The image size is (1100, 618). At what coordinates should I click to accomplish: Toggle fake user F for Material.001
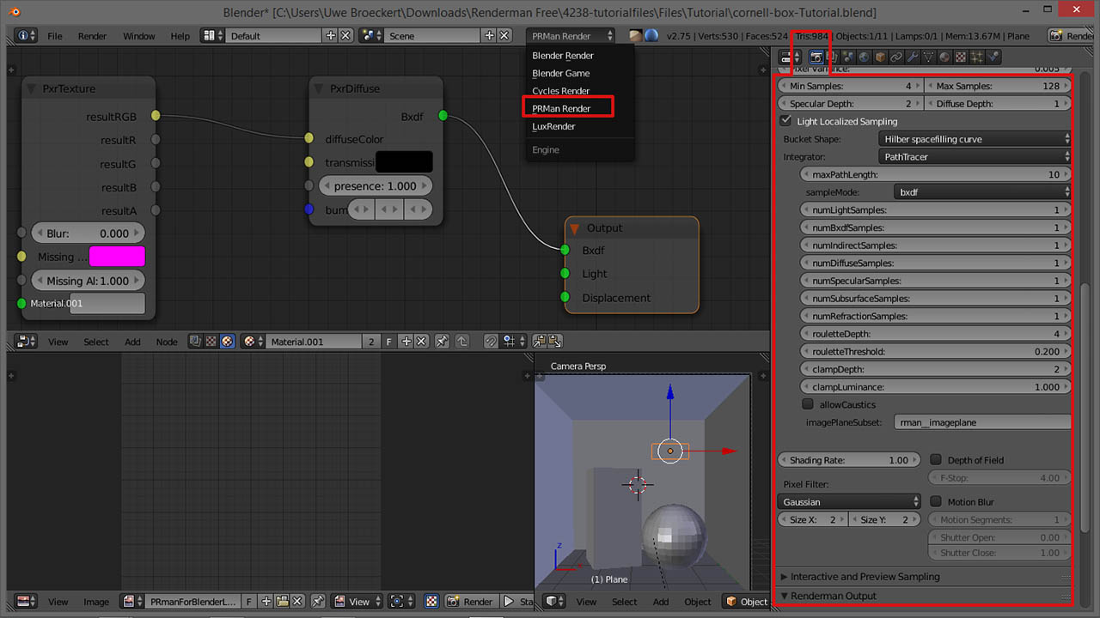(389, 342)
